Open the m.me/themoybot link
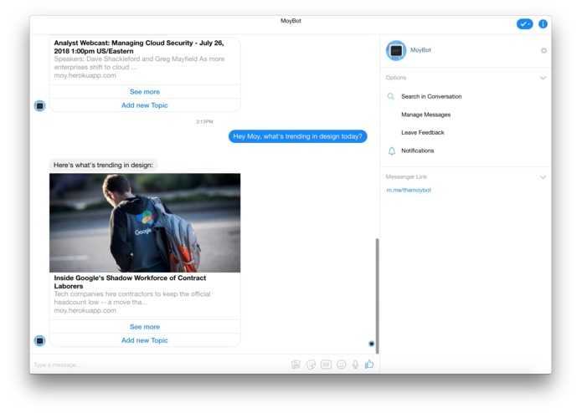 pyautogui.click(x=409, y=190)
